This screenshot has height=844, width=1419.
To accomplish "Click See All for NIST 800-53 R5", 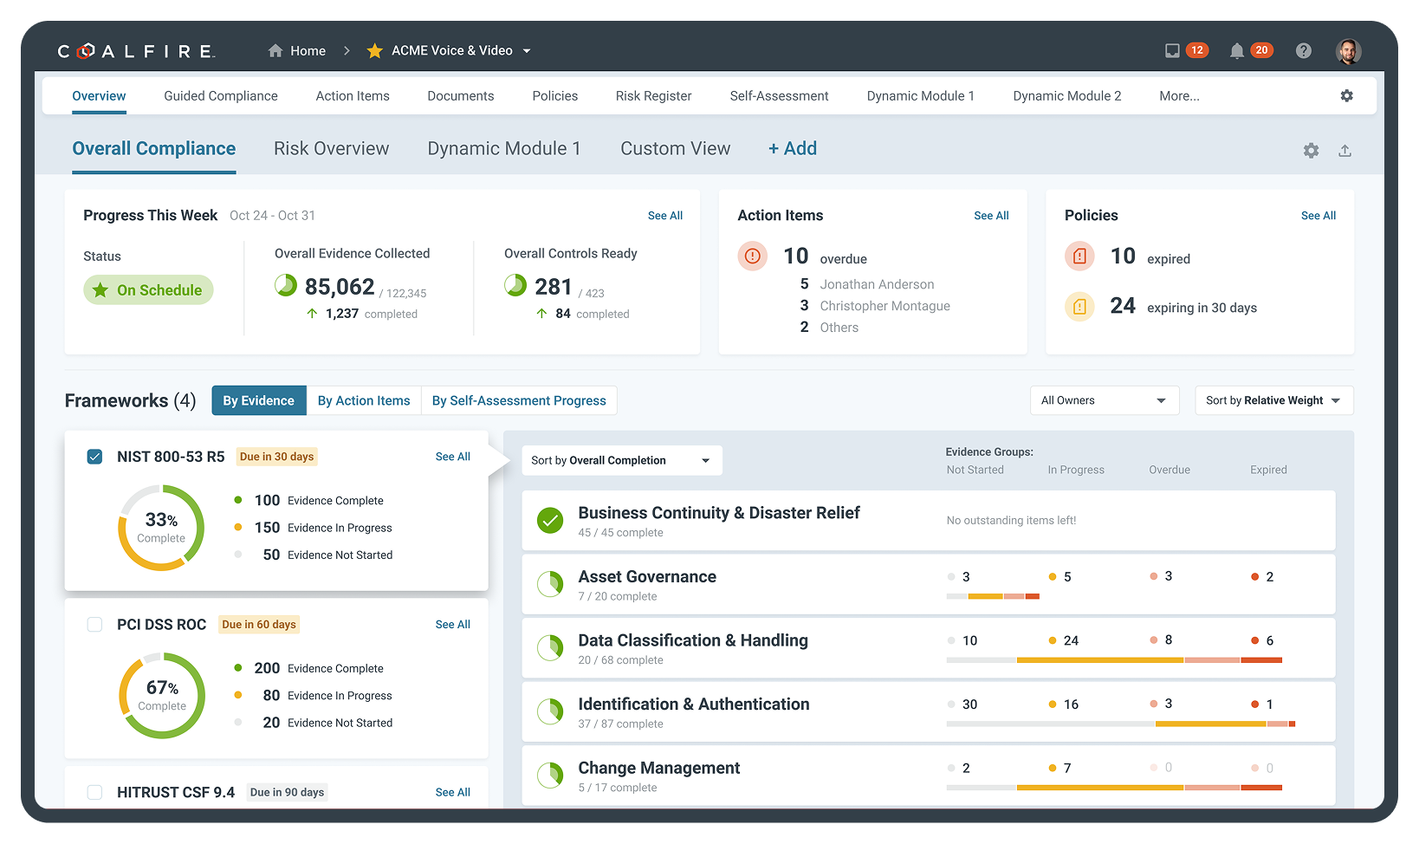I will click(453, 457).
